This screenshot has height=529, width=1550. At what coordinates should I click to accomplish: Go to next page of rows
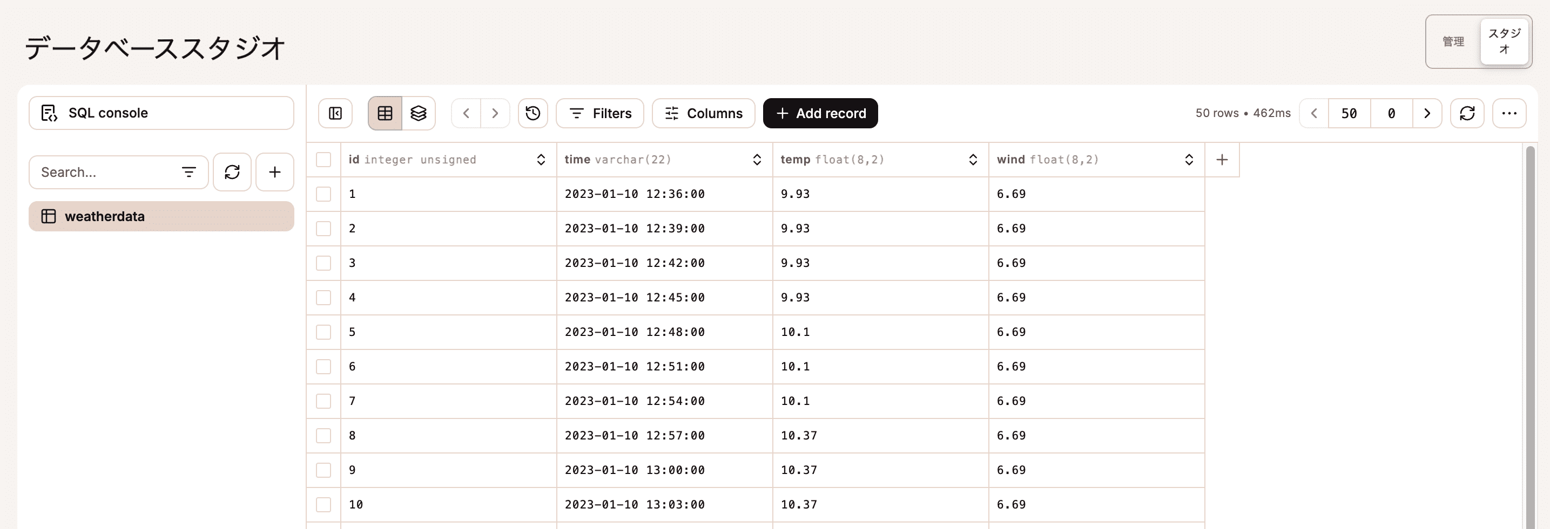tap(1427, 113)
